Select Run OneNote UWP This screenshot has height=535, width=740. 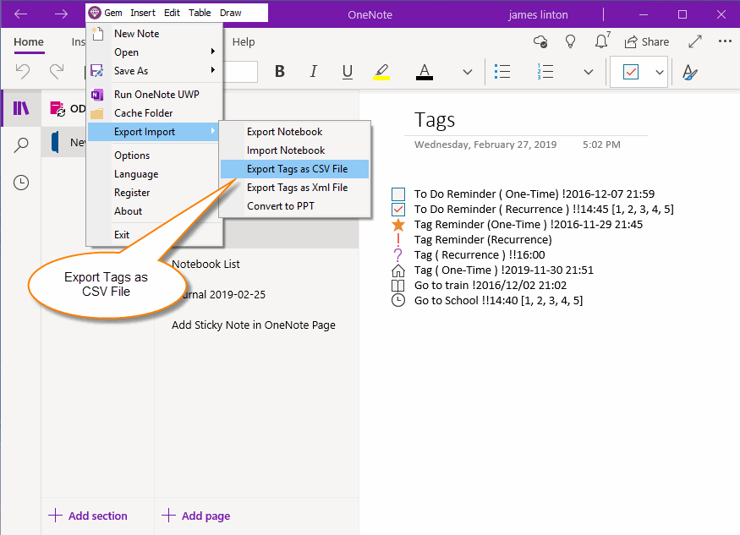(155, 95)
